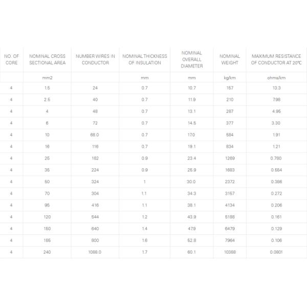Select NOMINAL THICKNESS OF INSULATION header

145,59
